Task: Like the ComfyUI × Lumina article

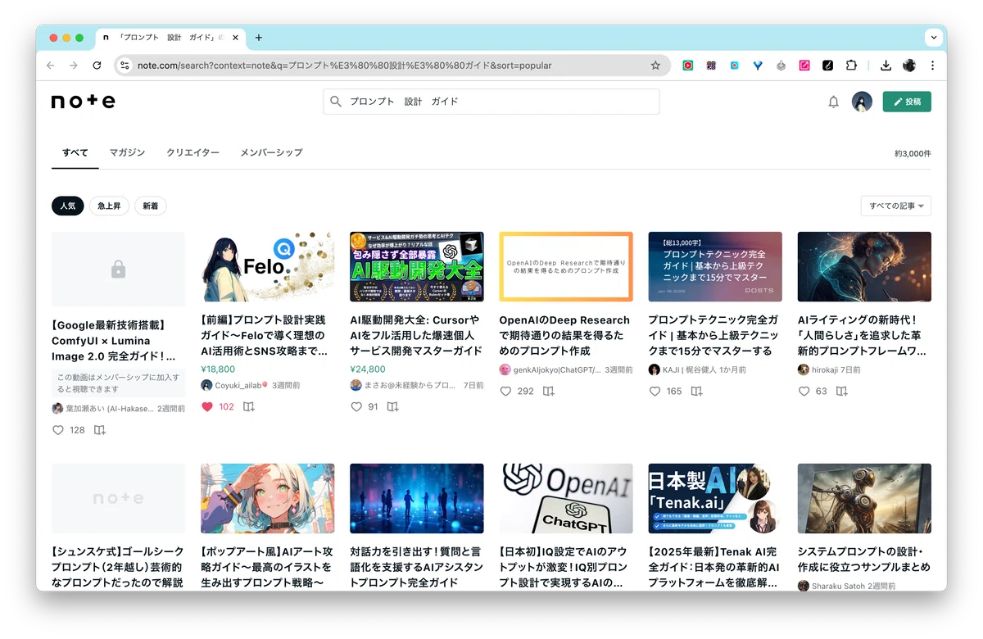Action: tap(58, 430)
